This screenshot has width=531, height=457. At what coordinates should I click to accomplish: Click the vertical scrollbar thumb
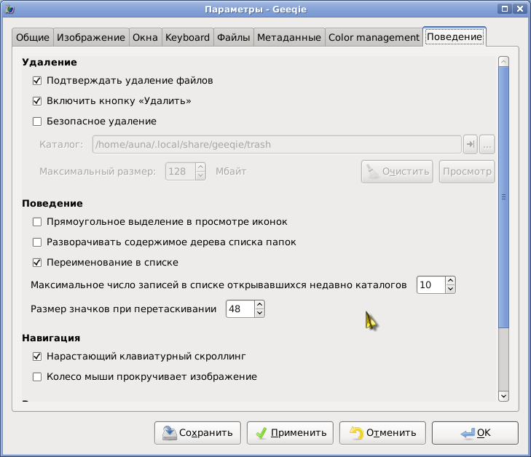click(x=503, y=197)
